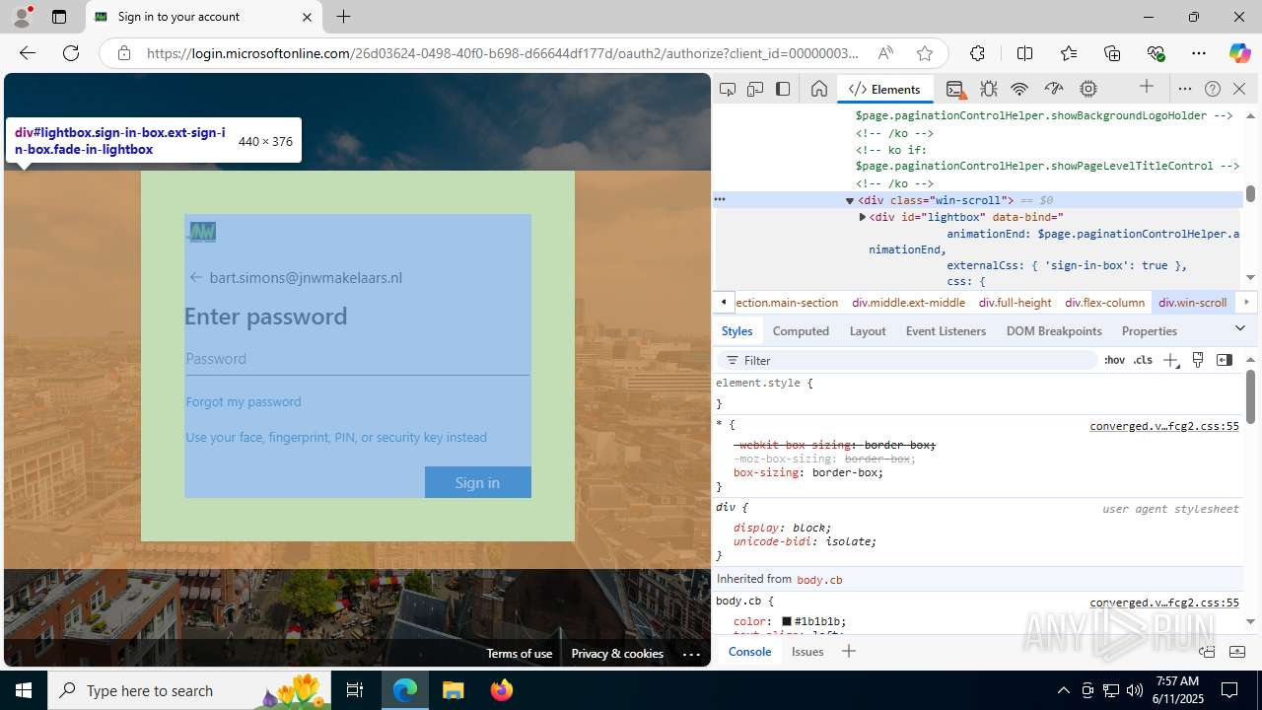Open the DevTools Welcome home tool
This screenshot has height=710, width=1262.
(x=819, y=89)
